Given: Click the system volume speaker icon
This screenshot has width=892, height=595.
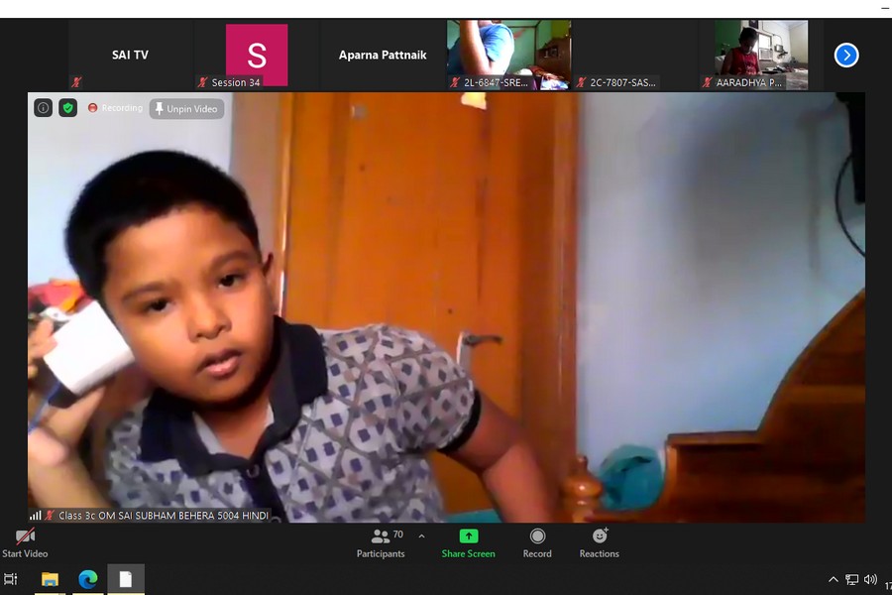Looking at the screenshot, I should 870,580.
